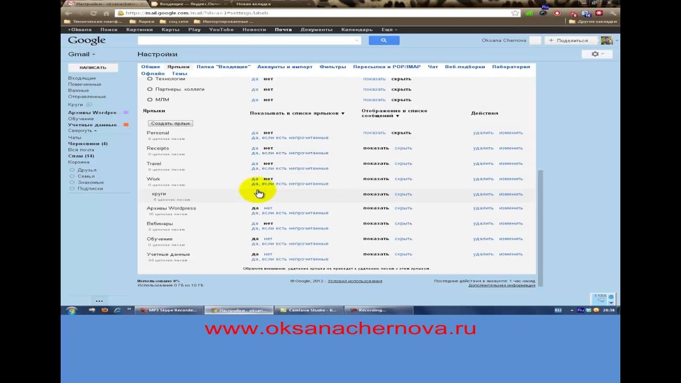Switch to the Общие settings tab
The image size is (681, 383).
[151, 67]
